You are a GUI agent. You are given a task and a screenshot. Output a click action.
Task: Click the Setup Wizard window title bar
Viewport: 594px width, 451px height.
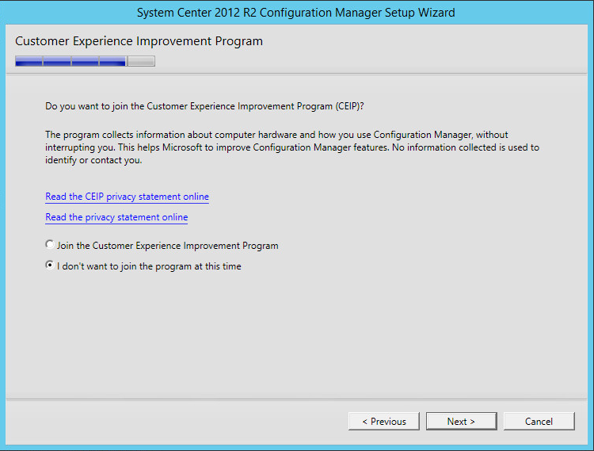296,13
